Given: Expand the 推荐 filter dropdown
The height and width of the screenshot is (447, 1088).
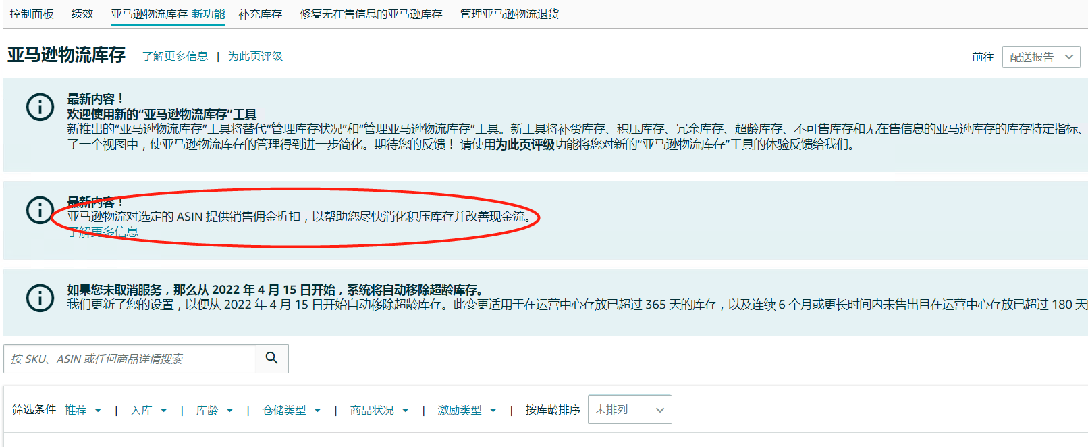Looking at the screenshot, I should (x=83, y=410).
